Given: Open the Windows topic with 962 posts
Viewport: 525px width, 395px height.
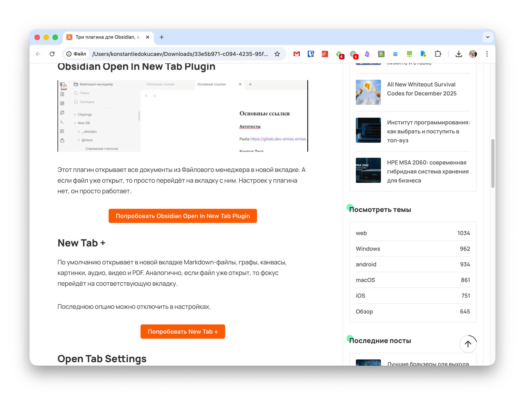Looking at the screenshot, I should [368, 249].
